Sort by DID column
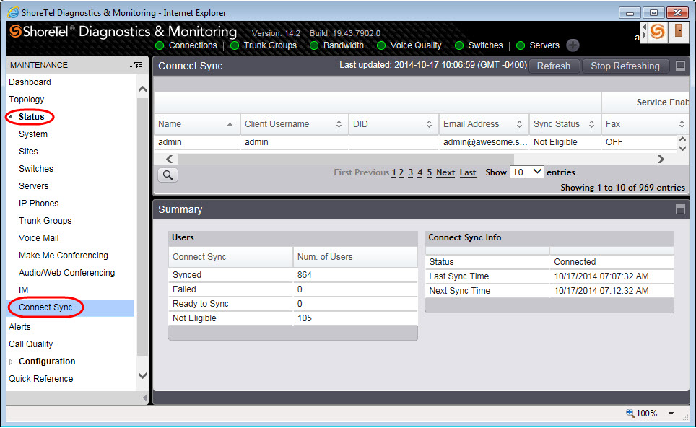This screenshot has width=696, height=428. coord(393,124)
